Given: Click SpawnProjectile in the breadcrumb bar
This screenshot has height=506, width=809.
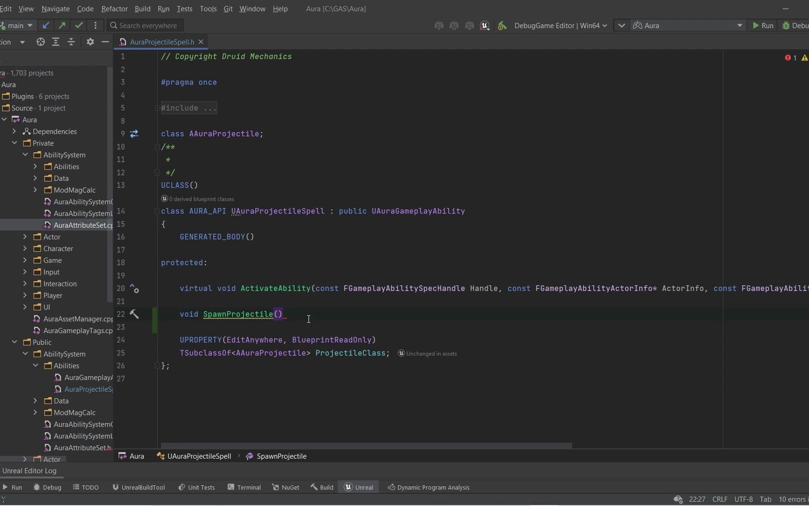Looking at the screenshot, I should (276, 456).
